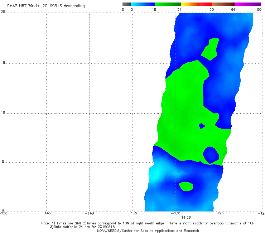This screenshot has height=233, width=265.
Task: Click the NOAA/NESDIS credit line
Action: pyautogui.click(x=148, y=230)
